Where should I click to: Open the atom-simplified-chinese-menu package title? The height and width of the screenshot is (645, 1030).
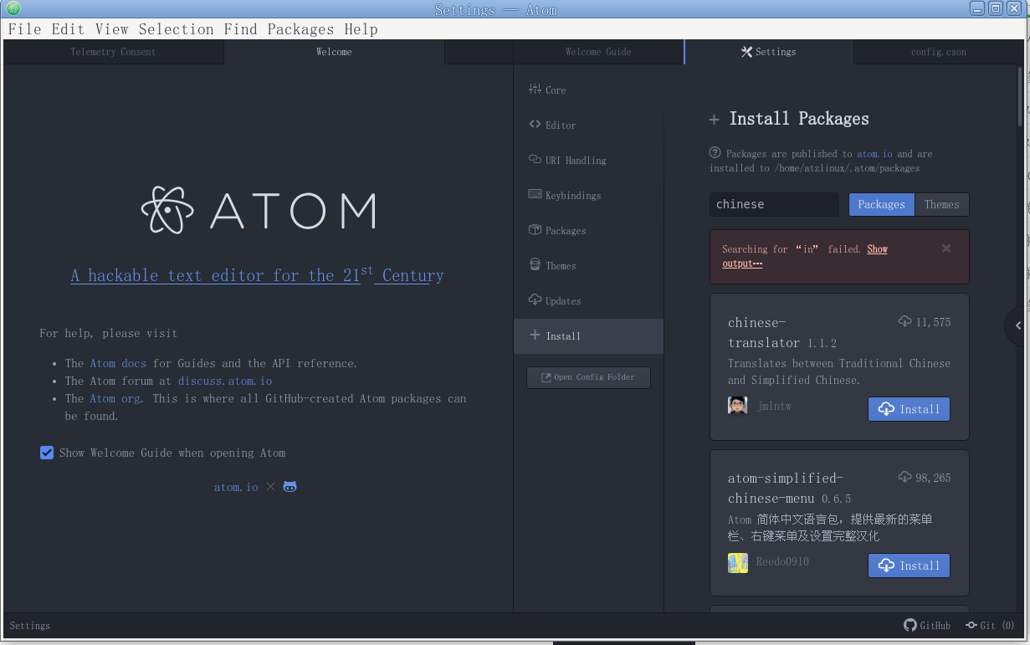(786, 488)
